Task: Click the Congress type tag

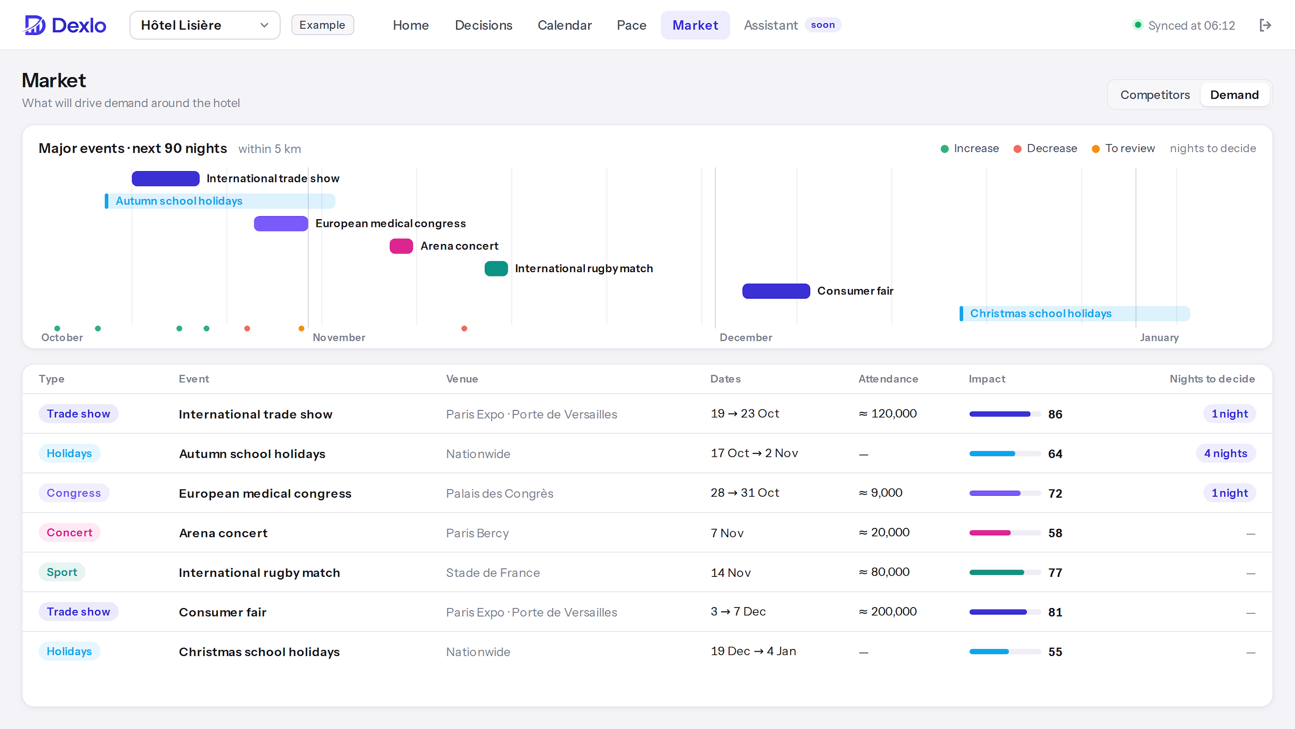Action: 74,493
